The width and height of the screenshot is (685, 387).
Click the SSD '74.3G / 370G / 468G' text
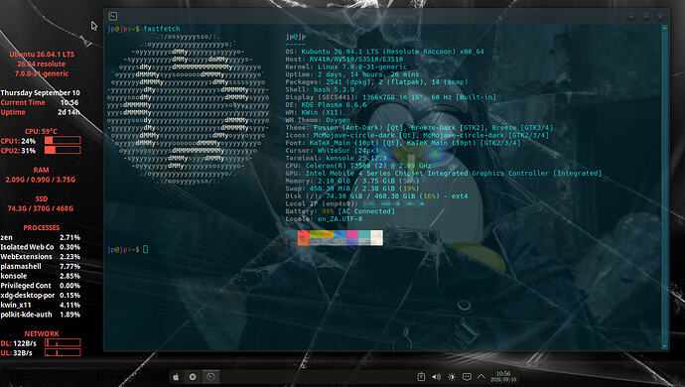[41, 208]
